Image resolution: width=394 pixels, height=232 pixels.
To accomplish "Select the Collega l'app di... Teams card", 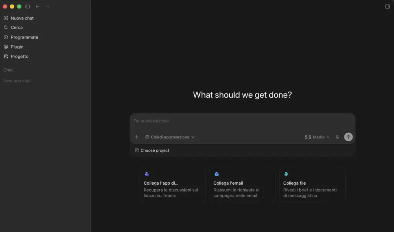I will pos(173,185).
